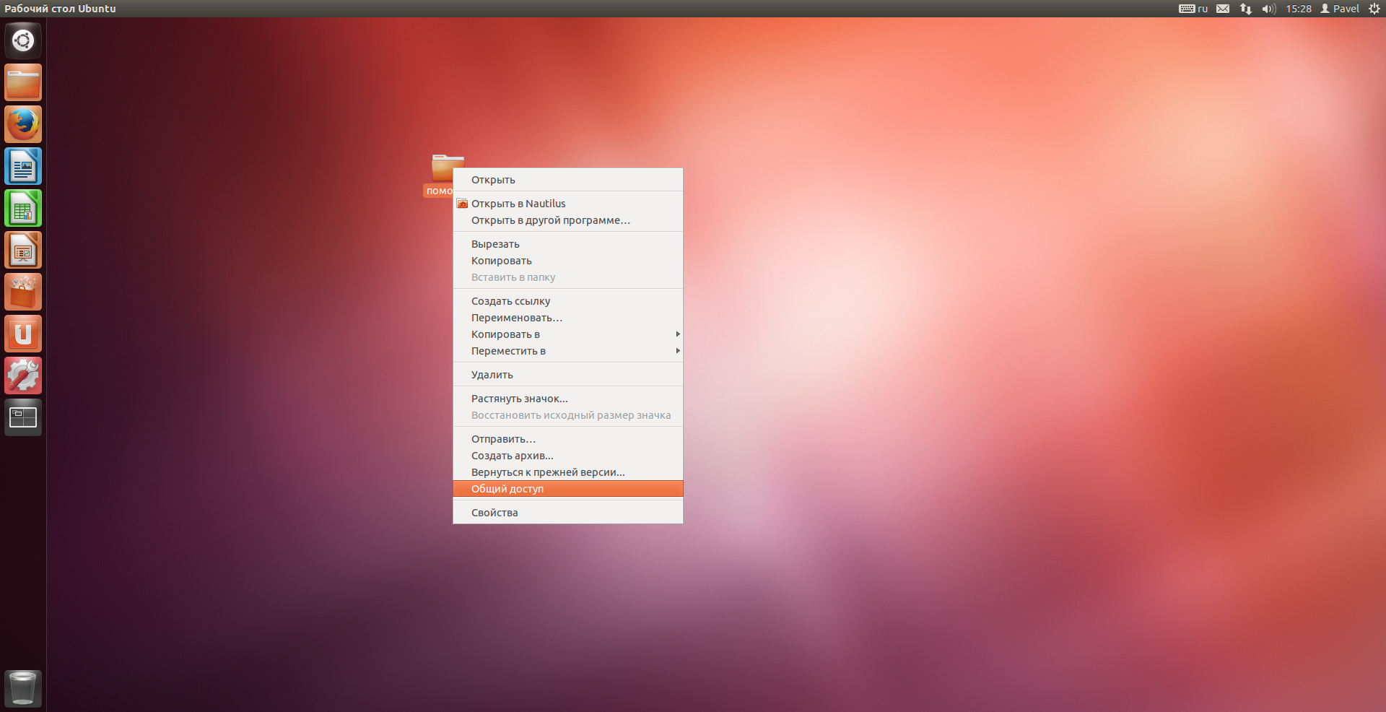1386x712 pixels.
Task: Launch LibreOffice Impress presentation
Action: 23,250
